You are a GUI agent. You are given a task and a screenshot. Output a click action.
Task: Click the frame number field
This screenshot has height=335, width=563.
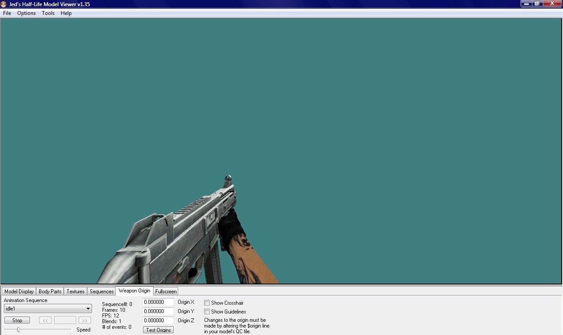tap(65, 320)
